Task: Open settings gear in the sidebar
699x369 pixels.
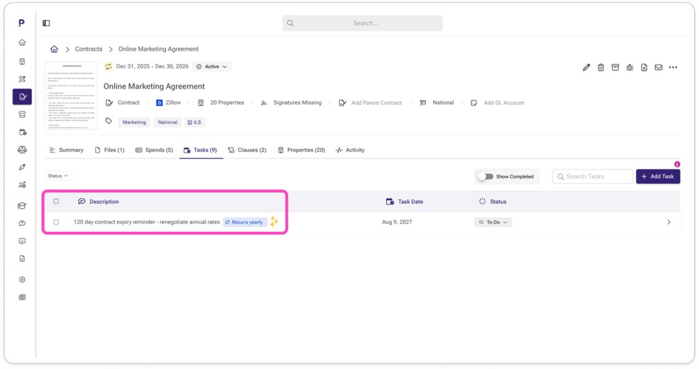Action: (x=22, y=279)
